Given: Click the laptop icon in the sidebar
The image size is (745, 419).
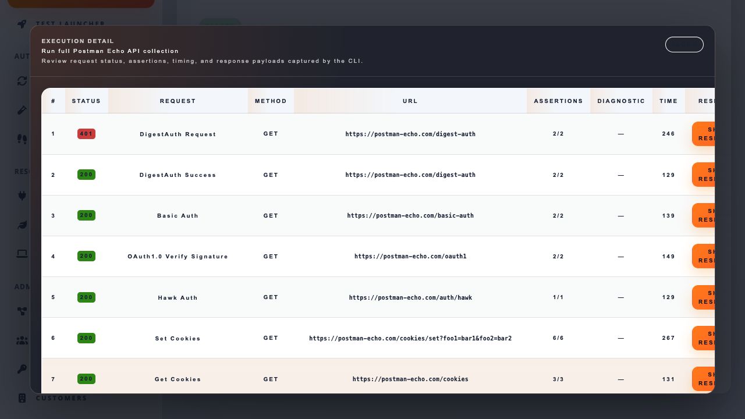Looking at the screenshot, I should click(22, 254).
